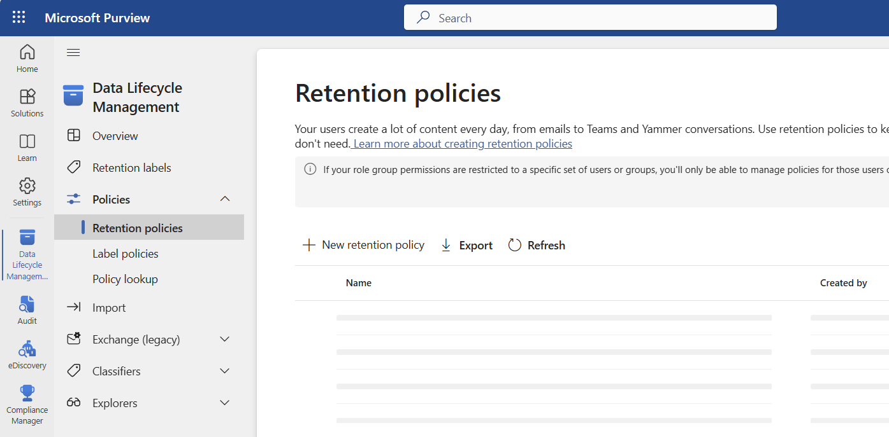Click New retention policy
Image resolution: width=889 pixels, height=437 pixels.
pyautogui.click(x=363, y=245)
